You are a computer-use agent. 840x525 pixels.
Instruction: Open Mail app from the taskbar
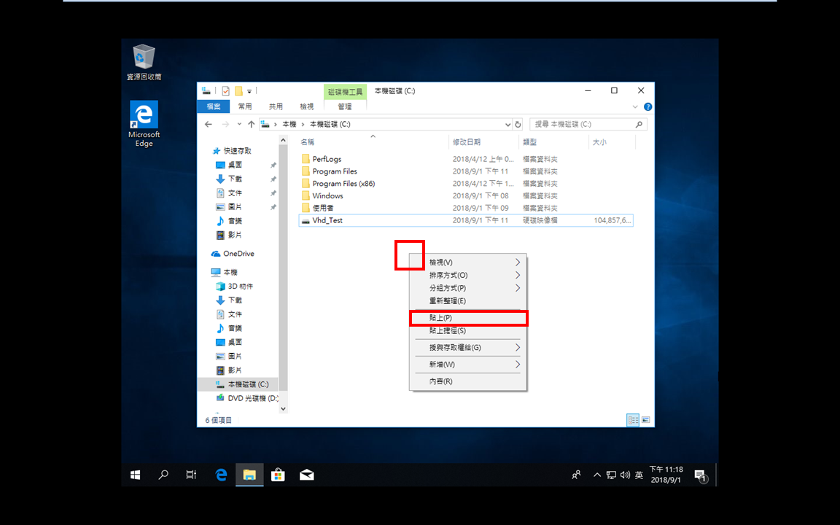[307, 475]
